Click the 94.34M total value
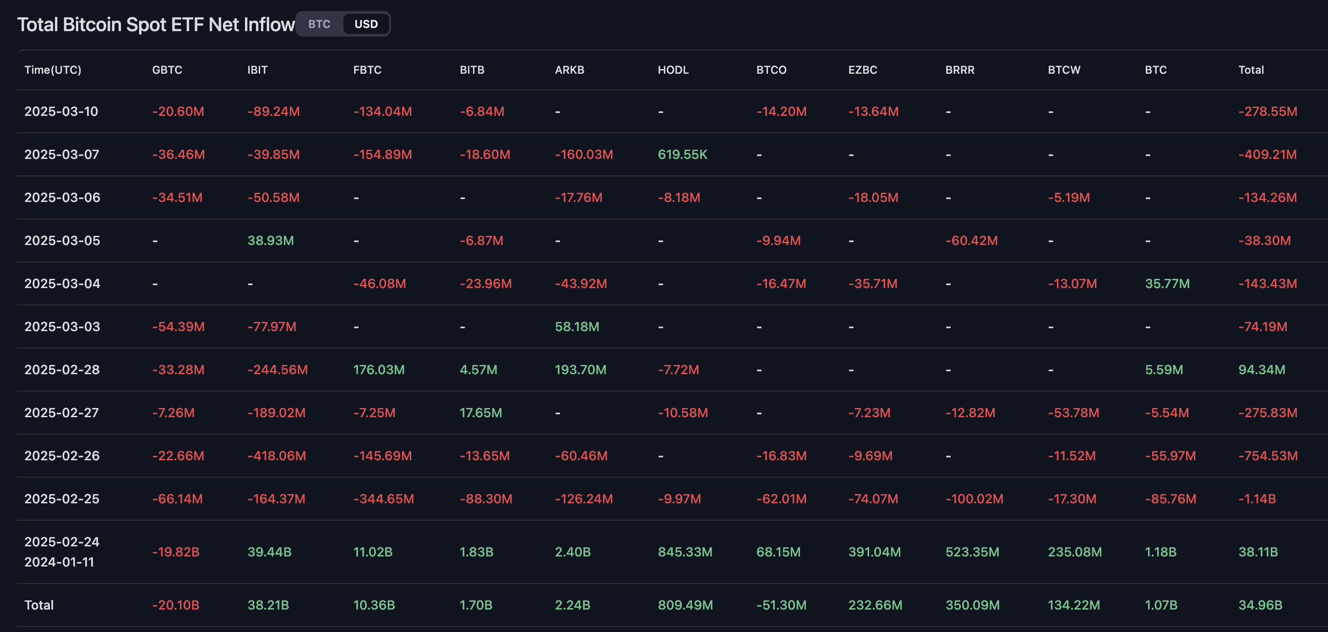Screen dimensions: 1328x632 tap(1262, 370)
